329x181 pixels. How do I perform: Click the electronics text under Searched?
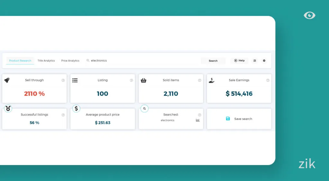(x=167, y=120)
